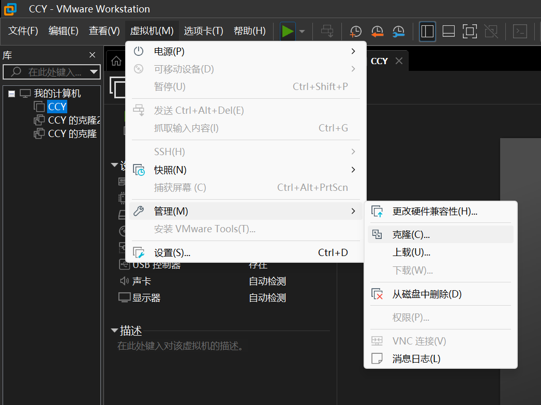Click the note icon beside 消息日志(L)
The width and height of the screenshot is (541, 405).
[x=377, y=359]
